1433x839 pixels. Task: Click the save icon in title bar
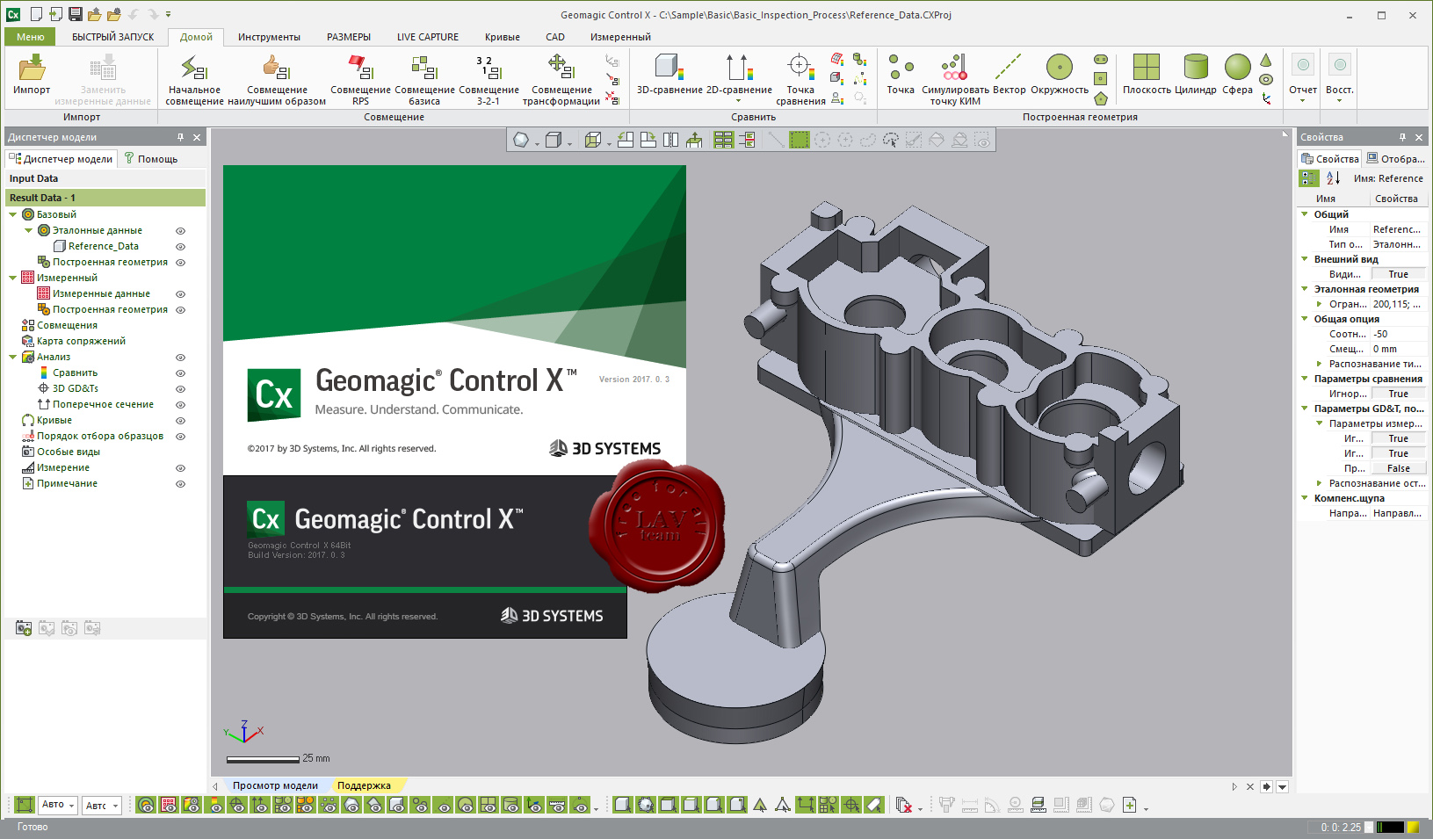point(76,14)
